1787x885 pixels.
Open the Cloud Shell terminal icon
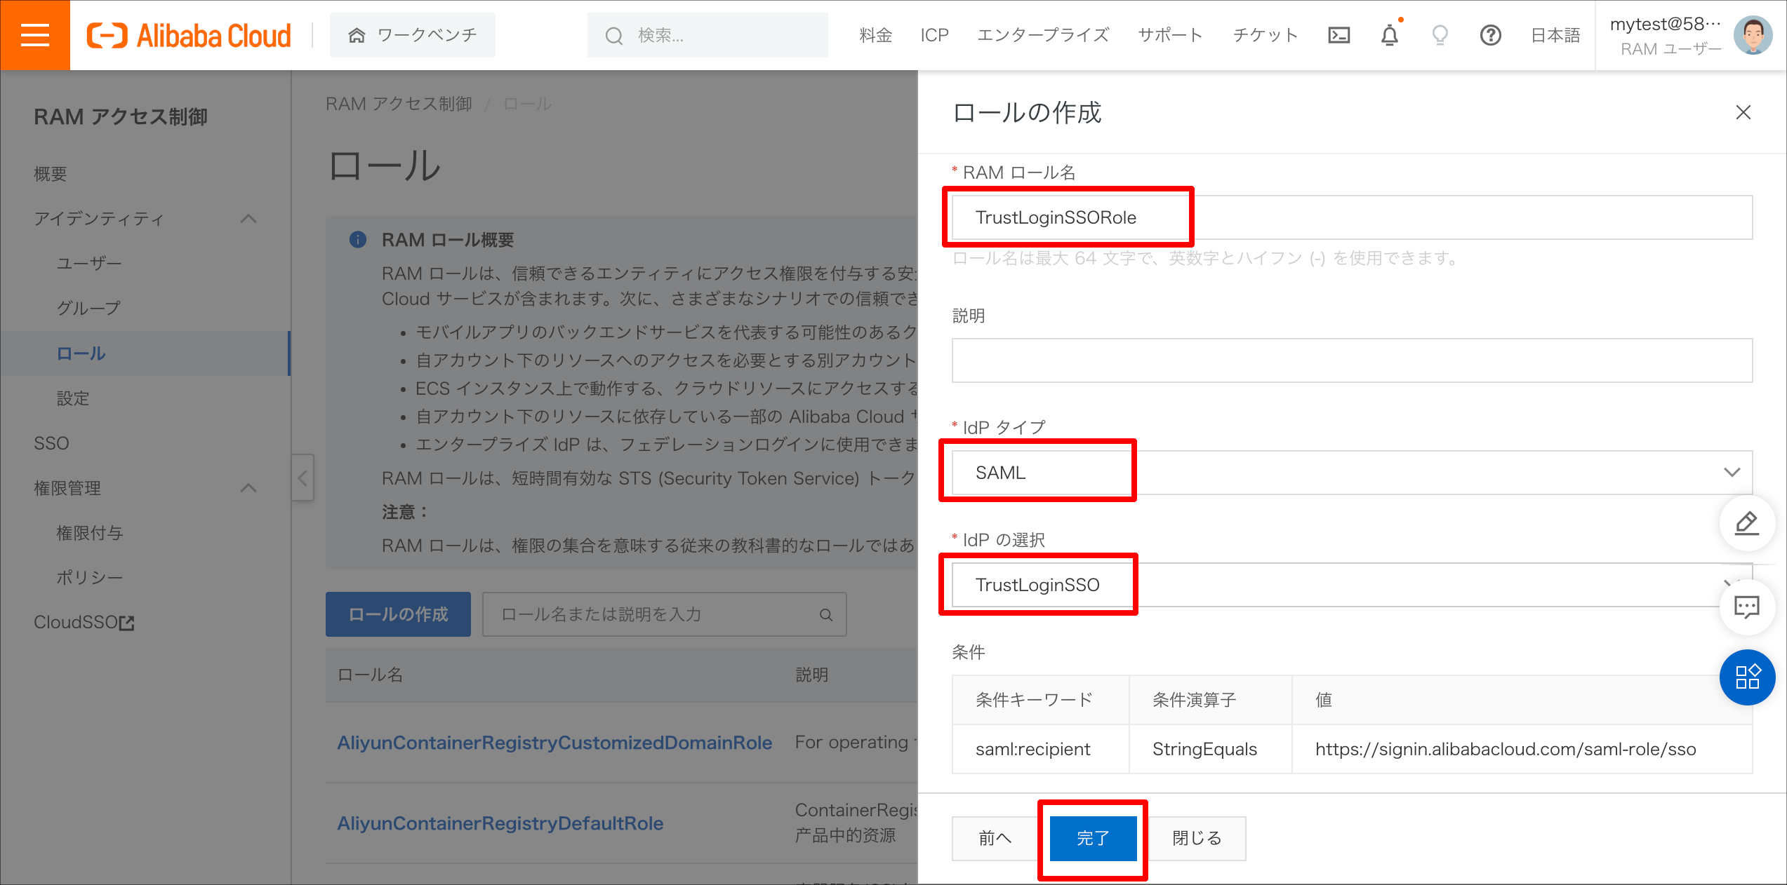(x=1338, y=34)
